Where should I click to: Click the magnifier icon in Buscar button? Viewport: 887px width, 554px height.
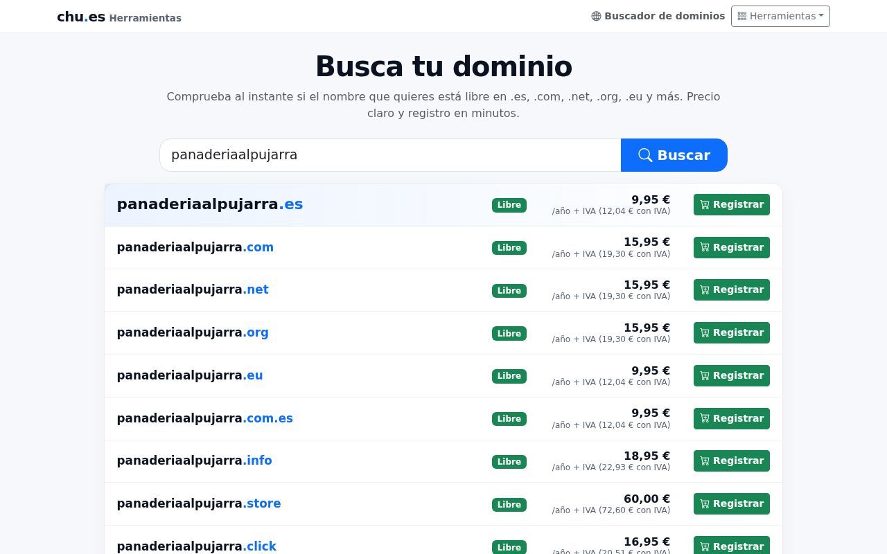(645, 155)
